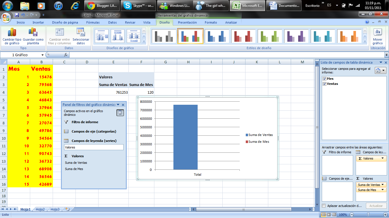This screenshot has height=218, width=389.
Task: Click Seleccionar datos in the Datos group
Action: click(81, 36)
